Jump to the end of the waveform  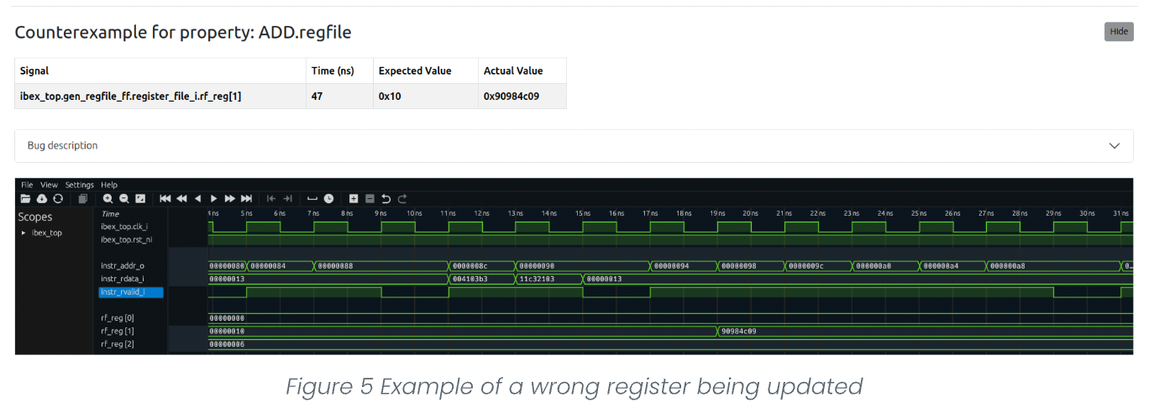tap(246, 199)
